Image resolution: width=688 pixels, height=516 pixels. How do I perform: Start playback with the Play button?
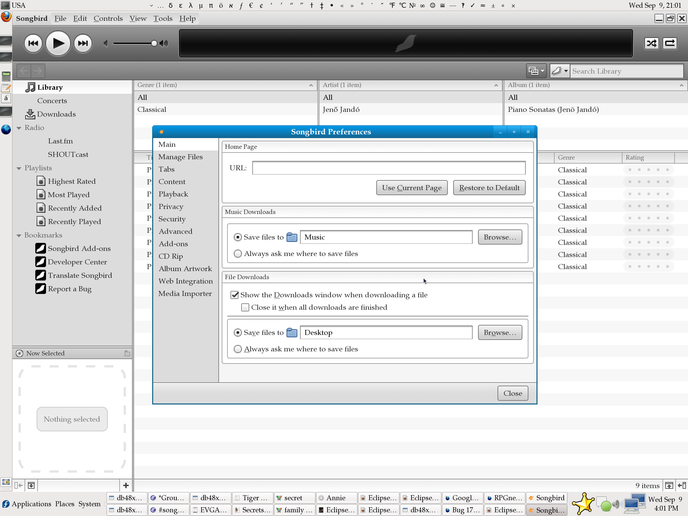click(58, 43)
